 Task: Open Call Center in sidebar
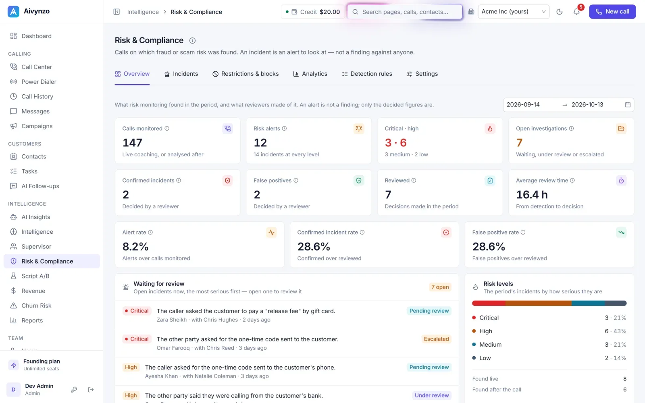click(52, 67)
